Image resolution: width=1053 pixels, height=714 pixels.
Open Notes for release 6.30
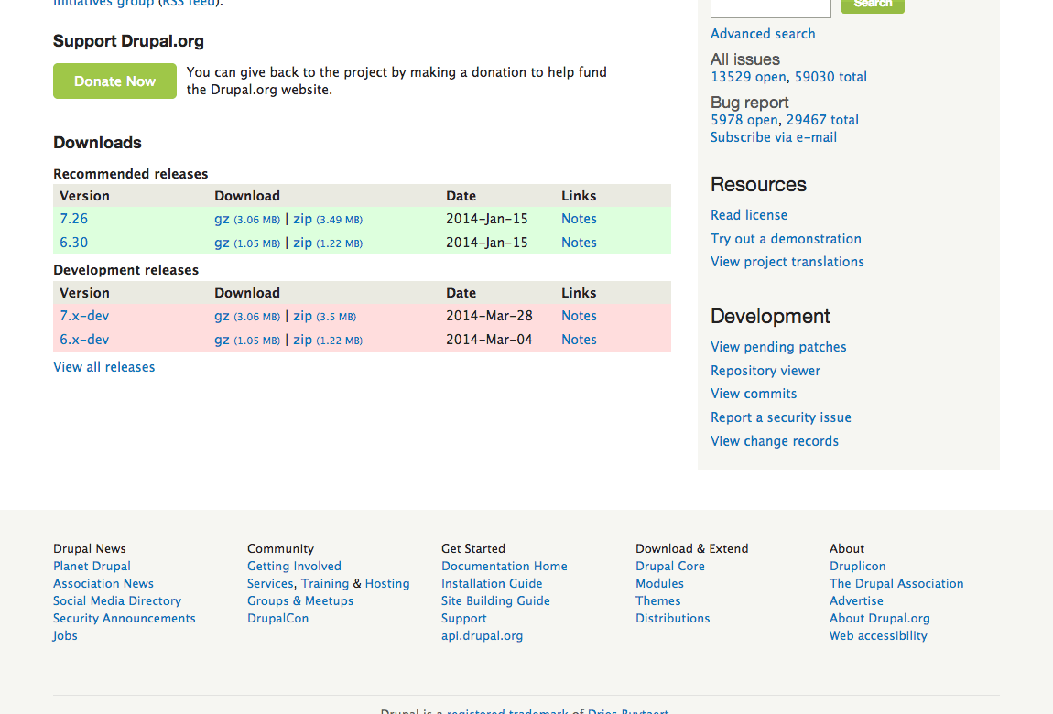coord(579,243)
